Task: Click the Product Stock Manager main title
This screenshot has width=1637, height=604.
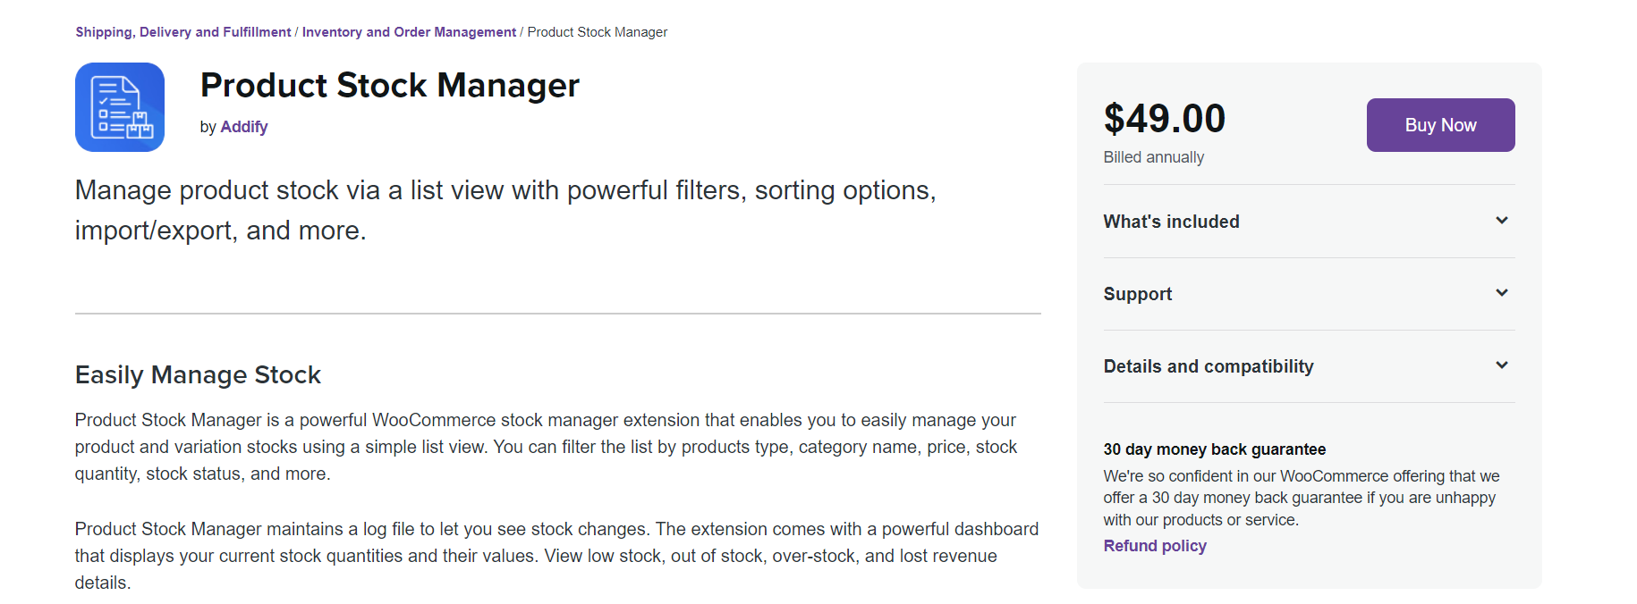Action: 390,86
